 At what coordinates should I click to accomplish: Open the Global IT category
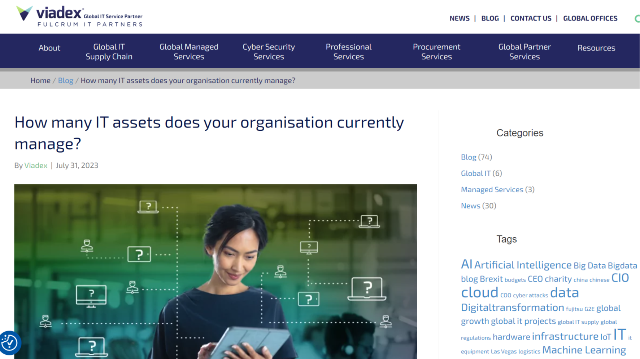tap(476, 173)
